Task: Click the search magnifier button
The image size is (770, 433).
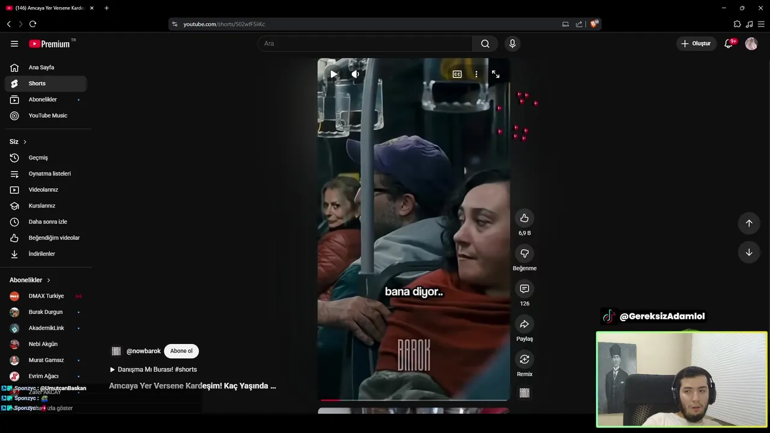Action: point(485,43)
